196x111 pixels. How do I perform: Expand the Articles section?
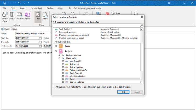click(63, 64)
